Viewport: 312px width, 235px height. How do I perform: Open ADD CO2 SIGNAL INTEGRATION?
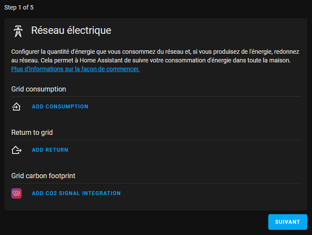click(x=77, y=193)
